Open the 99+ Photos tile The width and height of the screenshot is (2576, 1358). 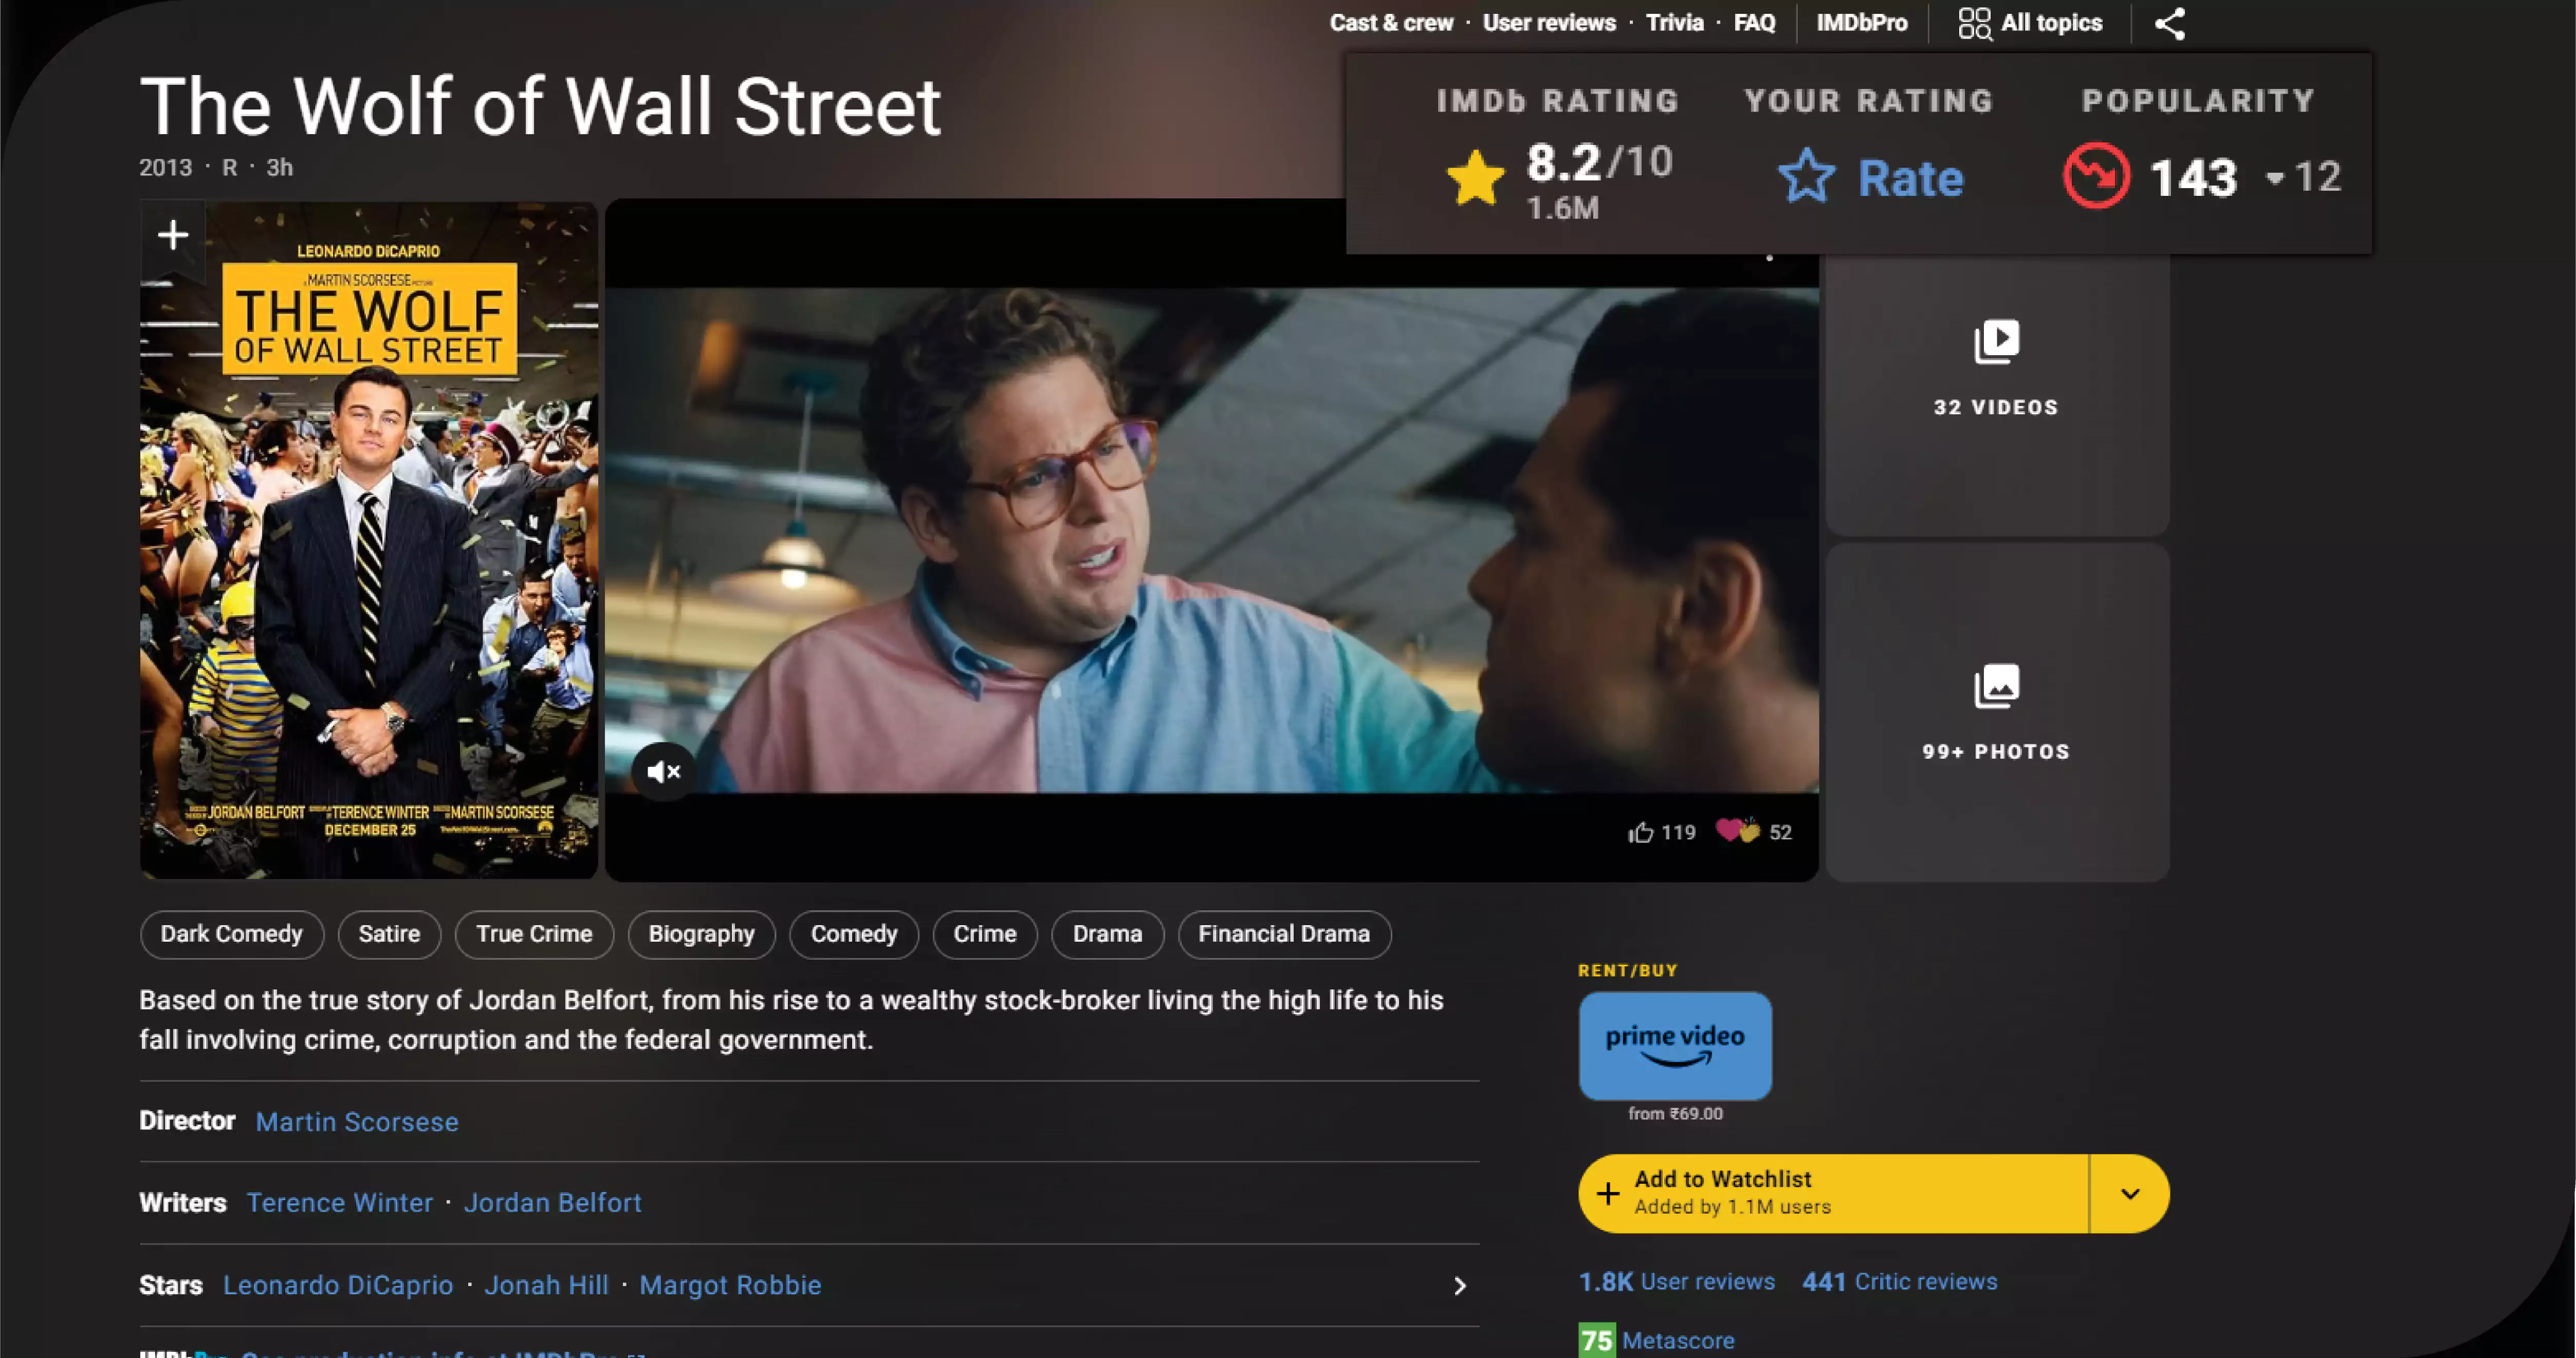point(1997,712)
